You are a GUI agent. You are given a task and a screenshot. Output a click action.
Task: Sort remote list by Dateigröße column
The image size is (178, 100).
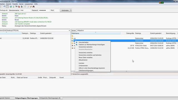tap(130, 33)
